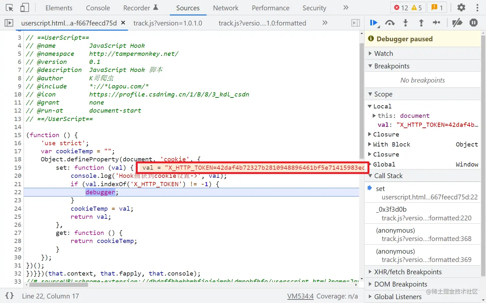Screen dimensions: 486x303
Task: Open DevTools settings gear
Action: pyautogui.click(x=461, y=7)
